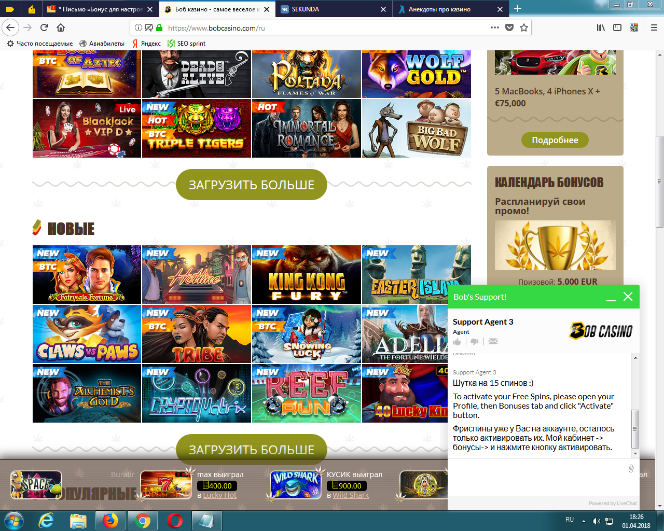Open the Blackjack VIP D live game
The height and width of the screenshot is (531, 664).
pos(87,128)
